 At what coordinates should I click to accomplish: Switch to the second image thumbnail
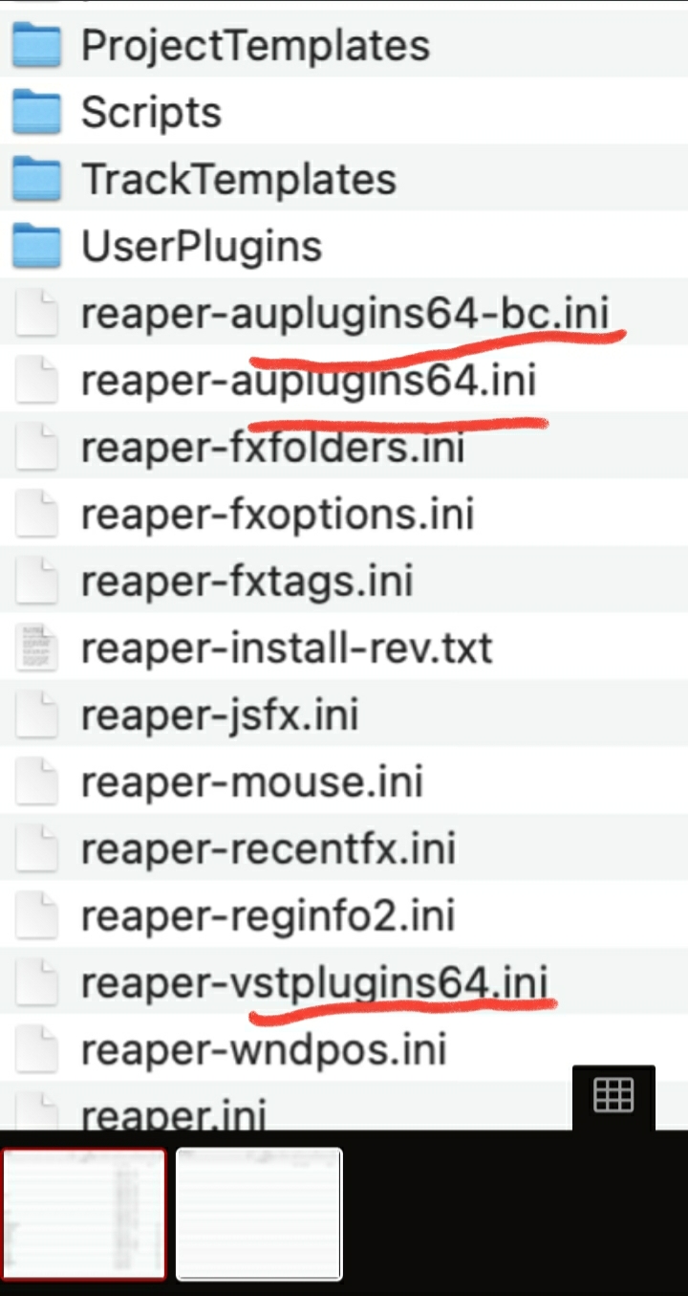[259, 1214]
